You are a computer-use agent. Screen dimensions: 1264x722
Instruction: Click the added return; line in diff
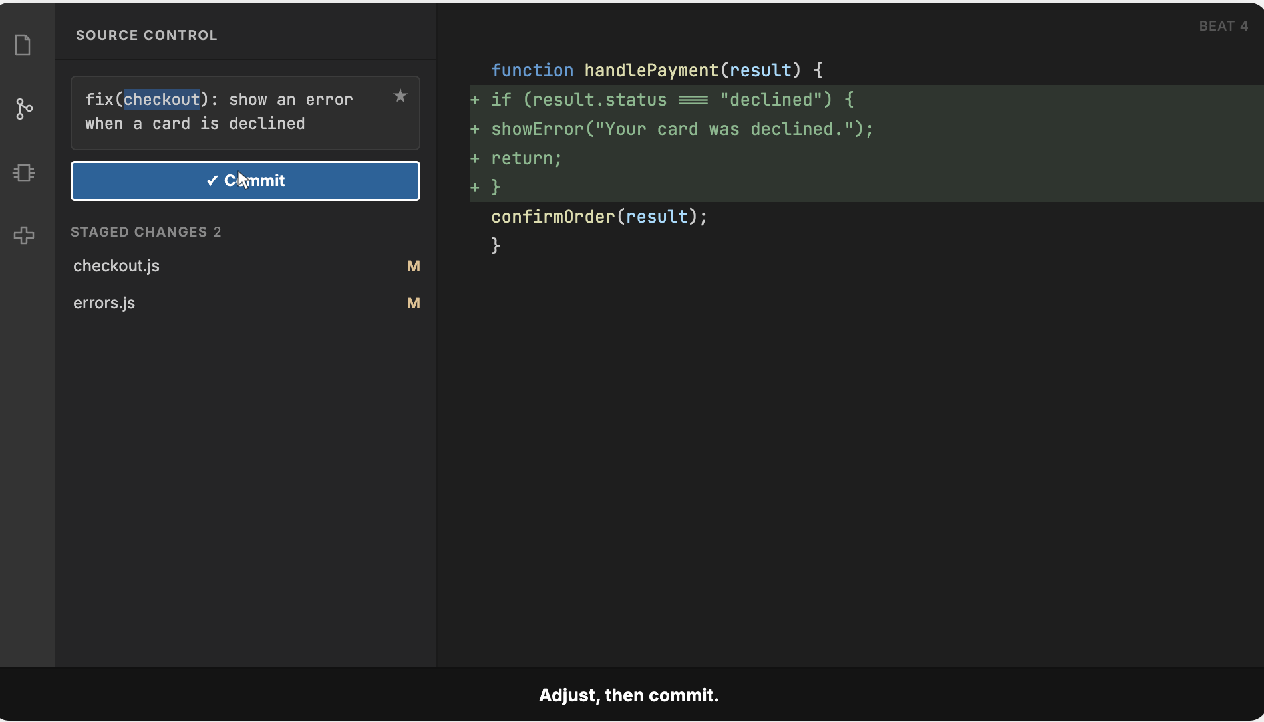[x=867, y=158]
